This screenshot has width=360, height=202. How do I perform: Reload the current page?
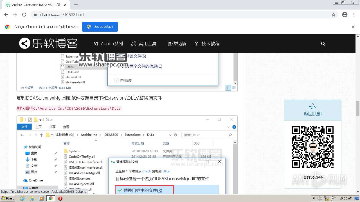tap(24, 15)
